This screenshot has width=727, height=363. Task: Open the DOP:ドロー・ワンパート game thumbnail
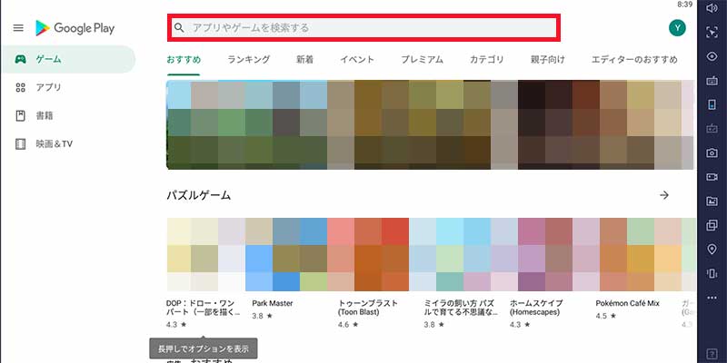[204, 255]
